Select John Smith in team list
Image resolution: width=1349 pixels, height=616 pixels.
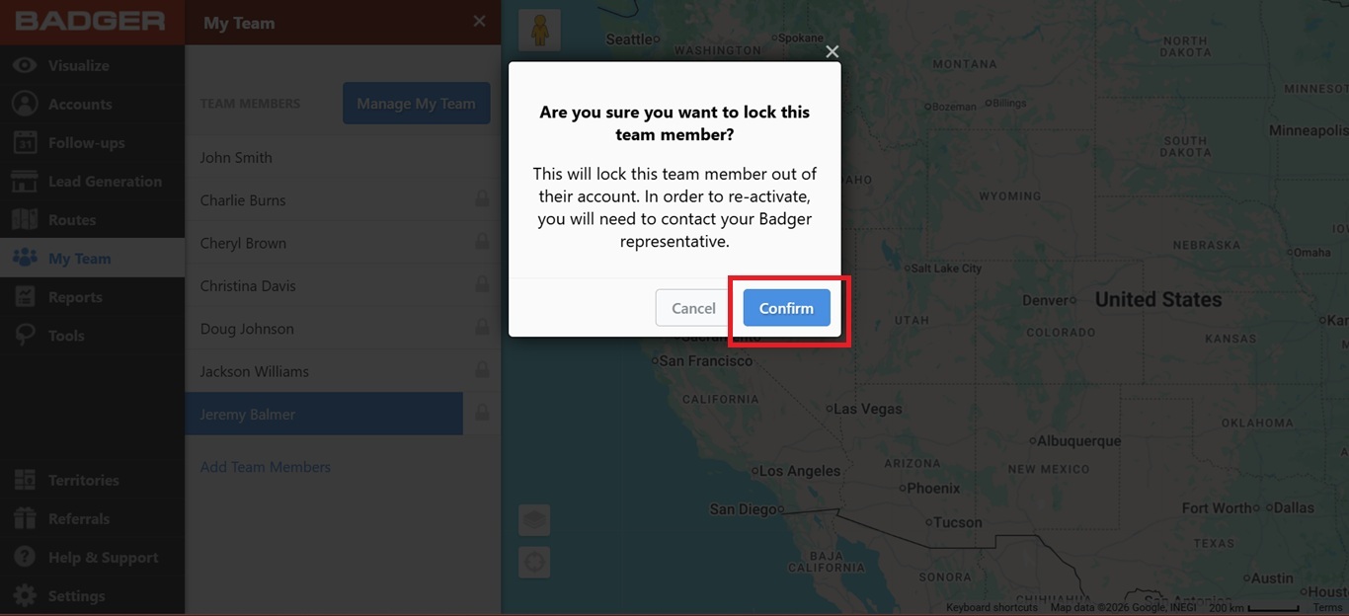click(x=343, y=157)
